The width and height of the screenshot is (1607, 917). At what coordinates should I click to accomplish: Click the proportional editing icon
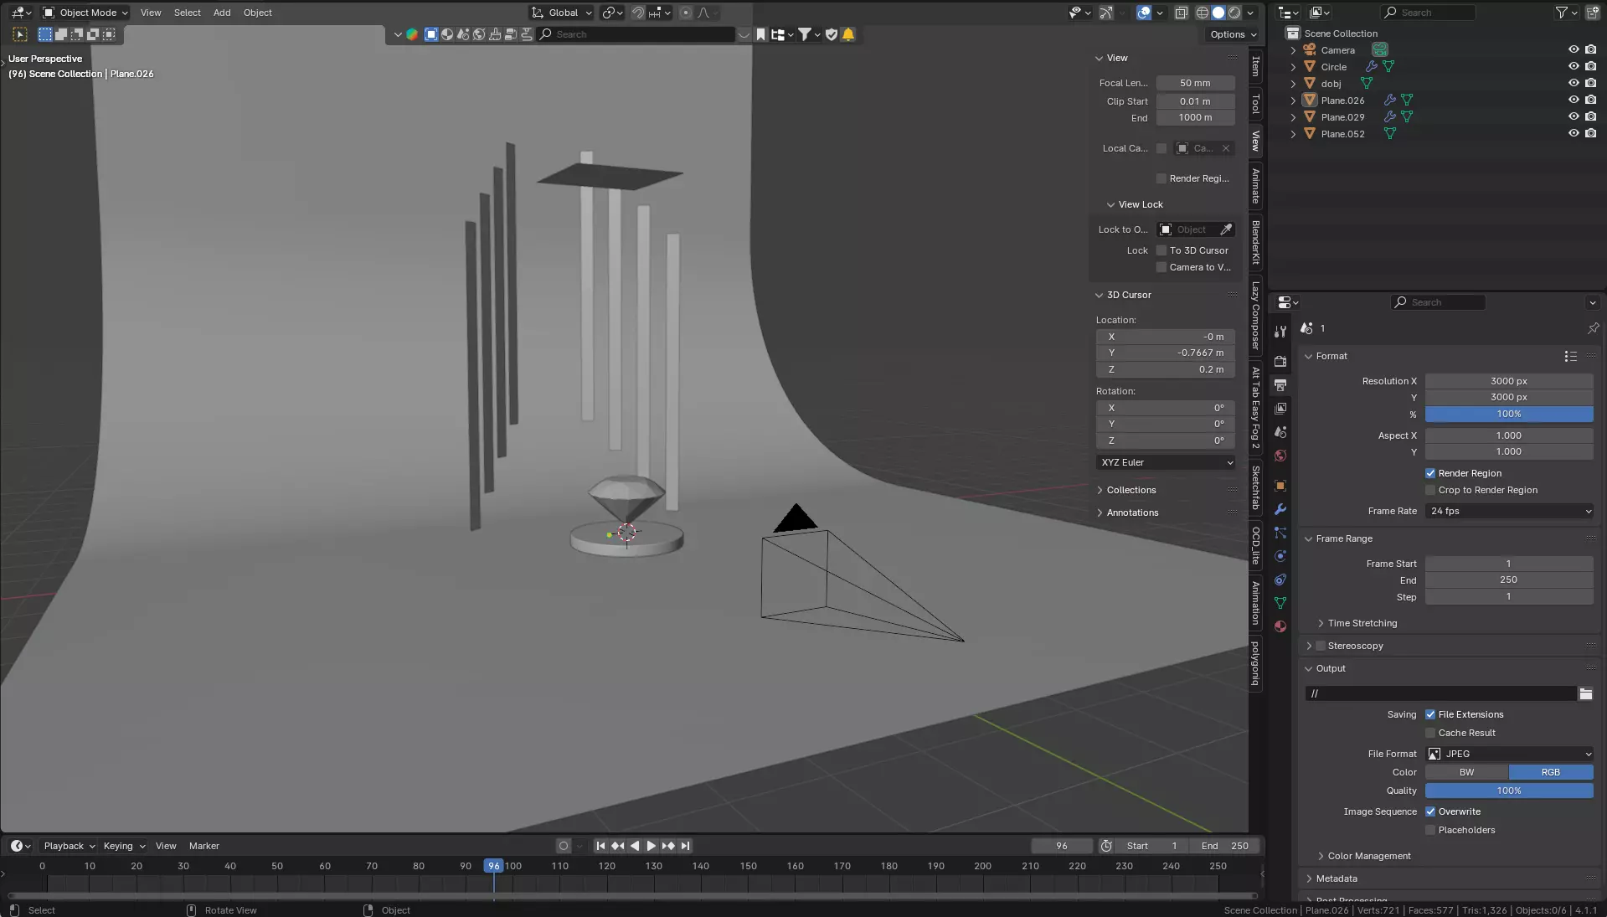click(x=686, y=13)
